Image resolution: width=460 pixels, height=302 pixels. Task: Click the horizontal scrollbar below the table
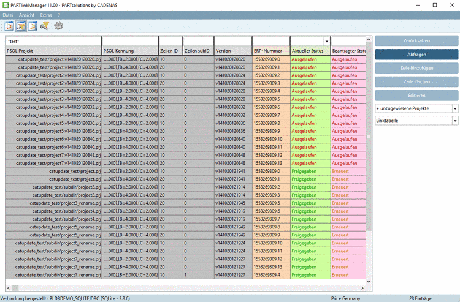pyautogui.click(x=184, y=287)
